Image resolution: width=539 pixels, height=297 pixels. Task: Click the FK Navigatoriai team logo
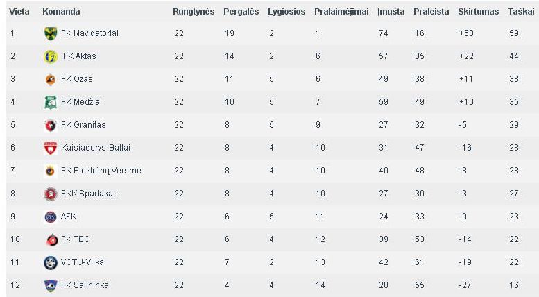pos(51,33)
